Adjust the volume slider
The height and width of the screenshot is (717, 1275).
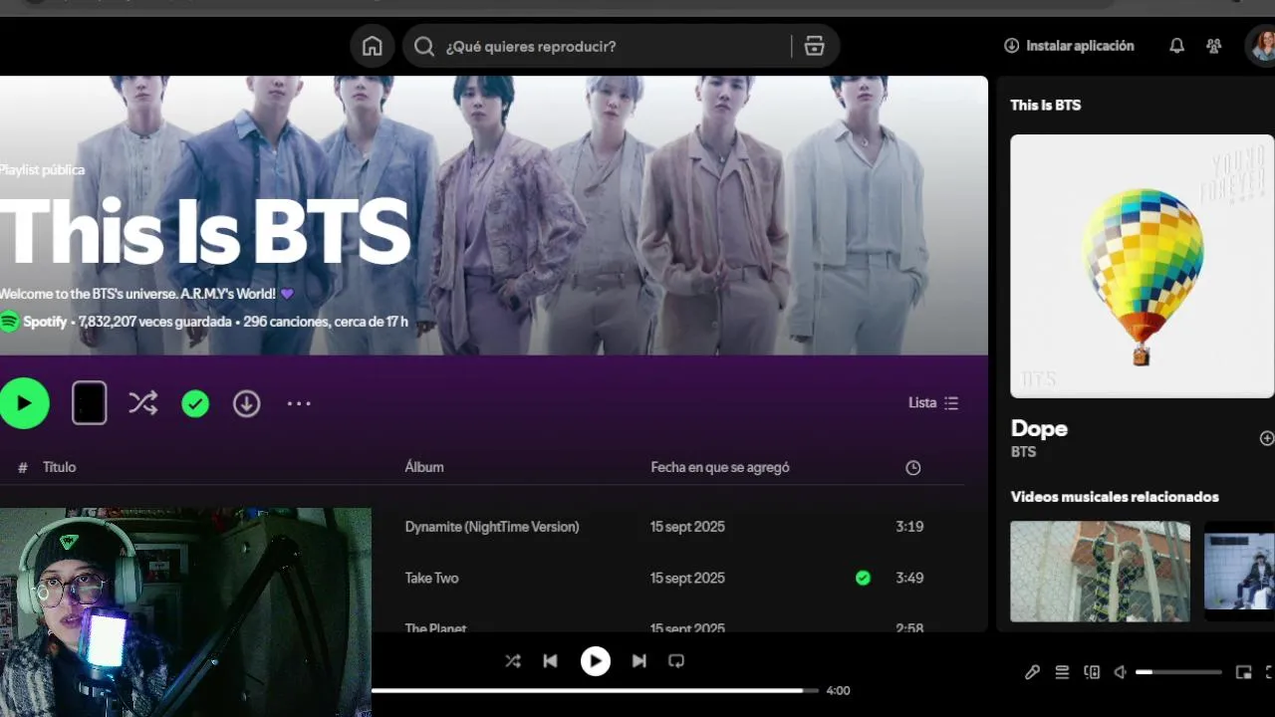[1178, 672]
